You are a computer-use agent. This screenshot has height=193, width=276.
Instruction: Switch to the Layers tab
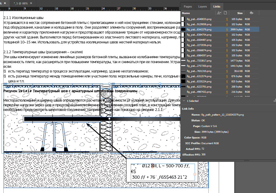pos(202,6)
